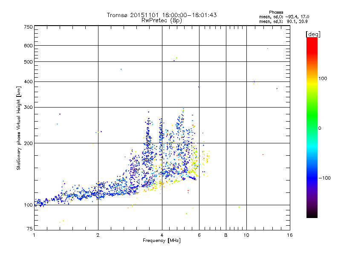Select the "mean, sd,X: 90.1, 20.9" line
The image size is (341, 256).
(283, 21)
